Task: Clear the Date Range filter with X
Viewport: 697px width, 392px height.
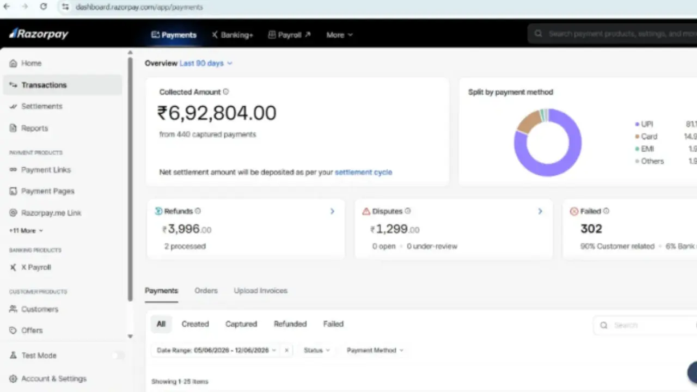Action: coord(286,350)
